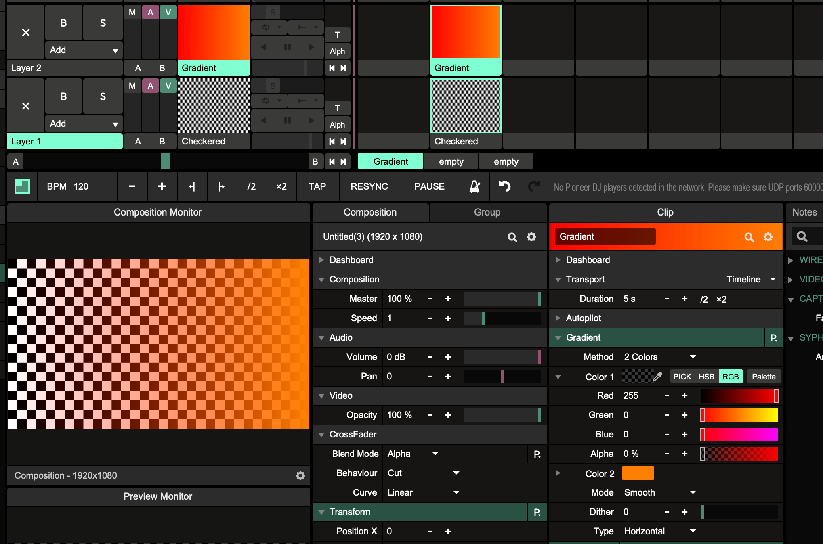This screenshot has height=544, width=823.
Task: Click the metronome icon in BPM bar
Action: [474, 186]
